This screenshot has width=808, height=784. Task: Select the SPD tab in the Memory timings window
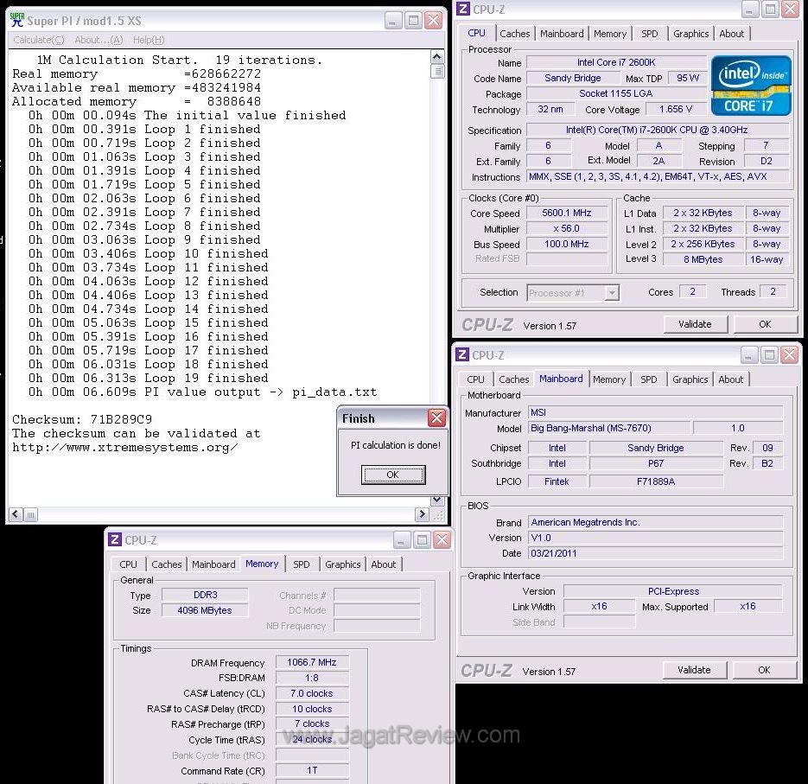click(x=301, y=564)
